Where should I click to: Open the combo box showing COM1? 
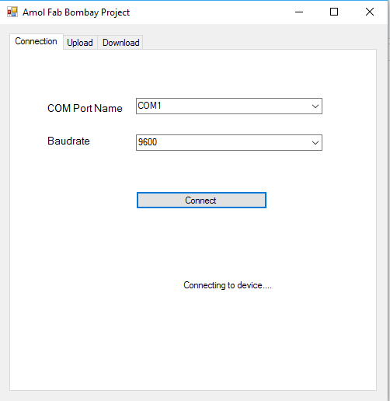tap(229, 106)
